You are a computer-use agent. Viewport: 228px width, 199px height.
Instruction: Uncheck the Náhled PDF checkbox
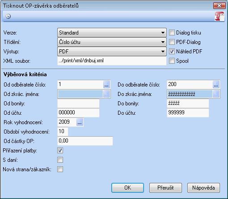point(172,52)
